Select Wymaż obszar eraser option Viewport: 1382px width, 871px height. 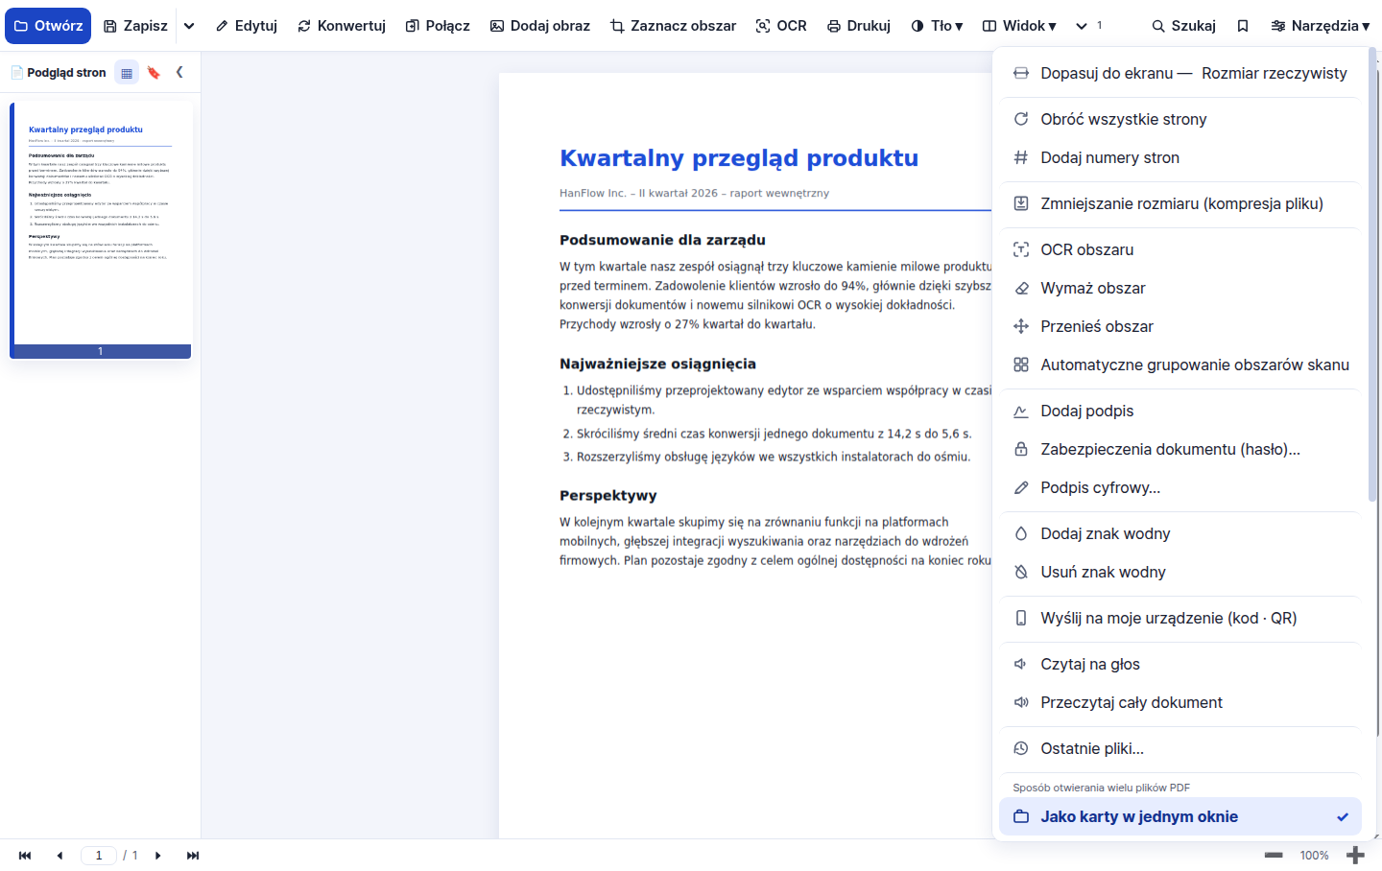pyautogui.click(x=1180, y=288)
